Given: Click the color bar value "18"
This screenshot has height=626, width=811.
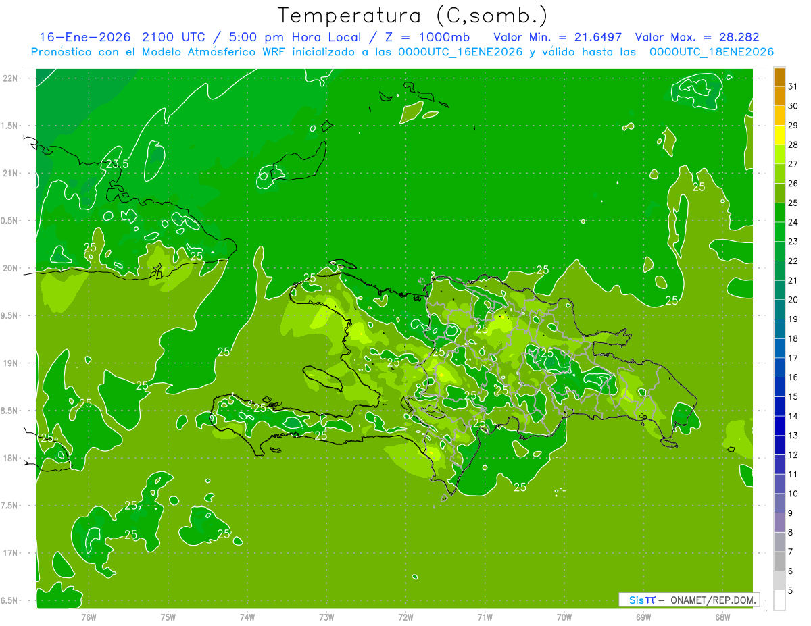Looking at the screenshot, I should (x=793, y=338).
